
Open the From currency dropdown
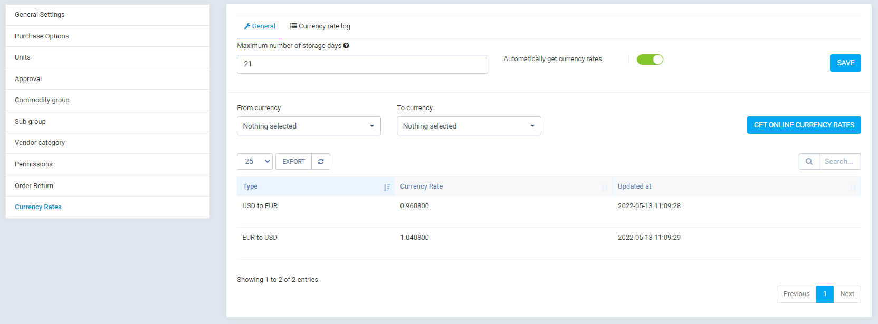309,126
